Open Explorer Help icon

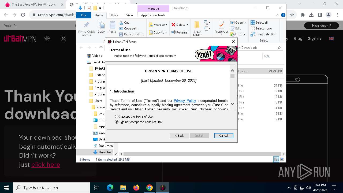[283, 15]
